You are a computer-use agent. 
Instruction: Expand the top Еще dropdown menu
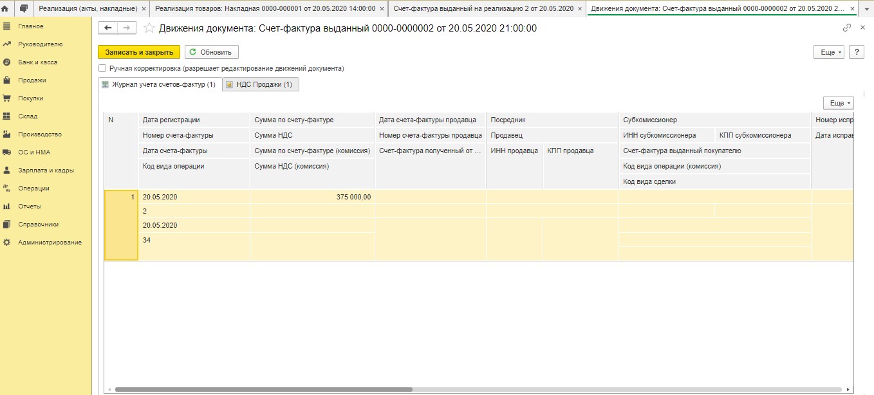click(828, 52)
